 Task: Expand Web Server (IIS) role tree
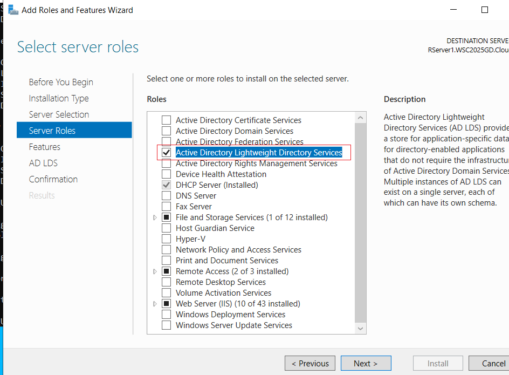coord(155,304)
